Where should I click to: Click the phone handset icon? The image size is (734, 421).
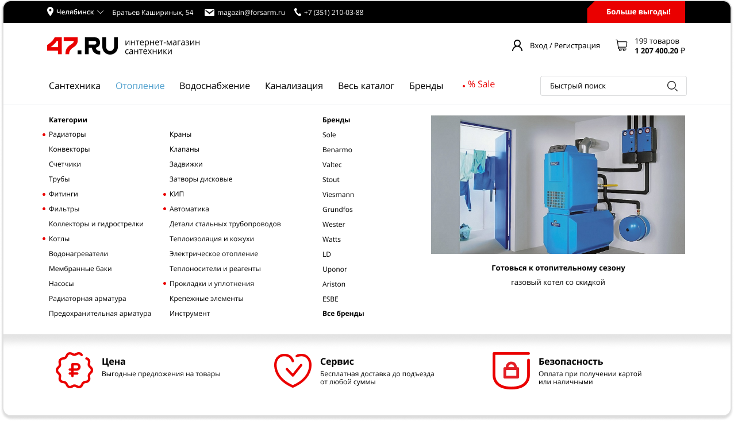pyautogui.click(x=297, y=12)
